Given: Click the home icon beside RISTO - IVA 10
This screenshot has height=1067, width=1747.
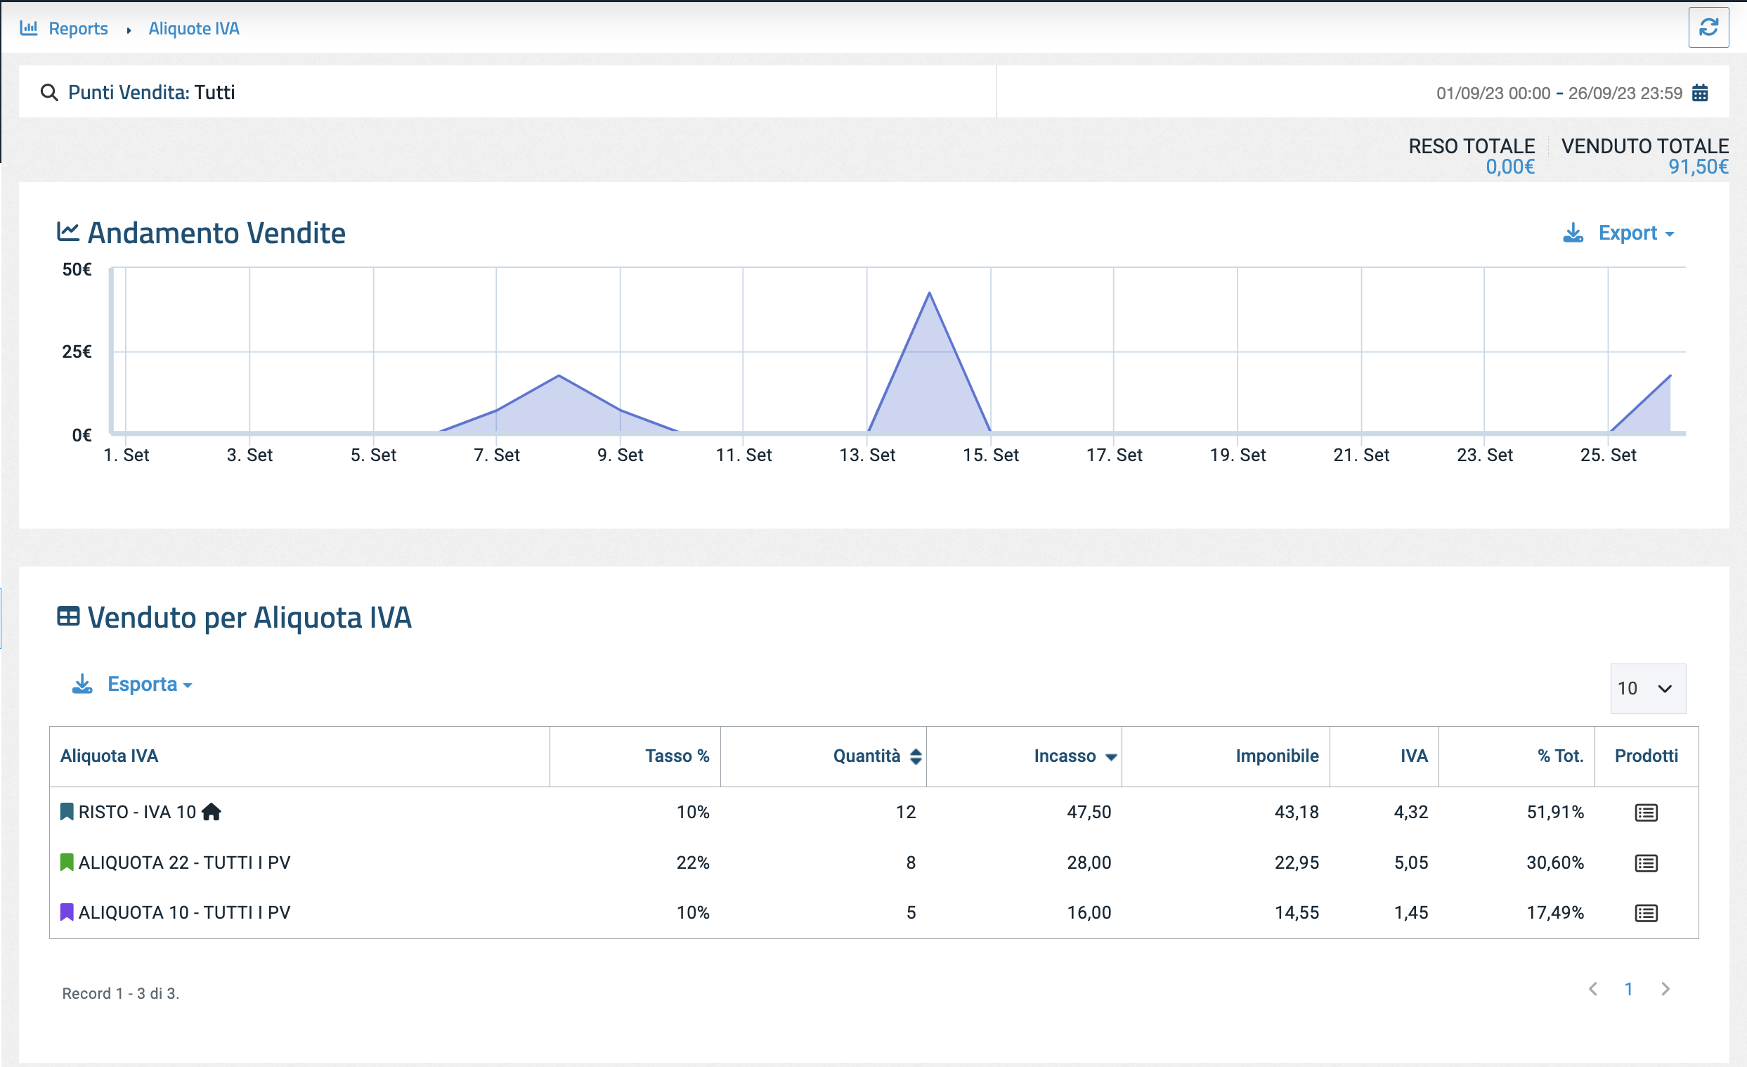Looking at the screenshot, I should 212,812.
